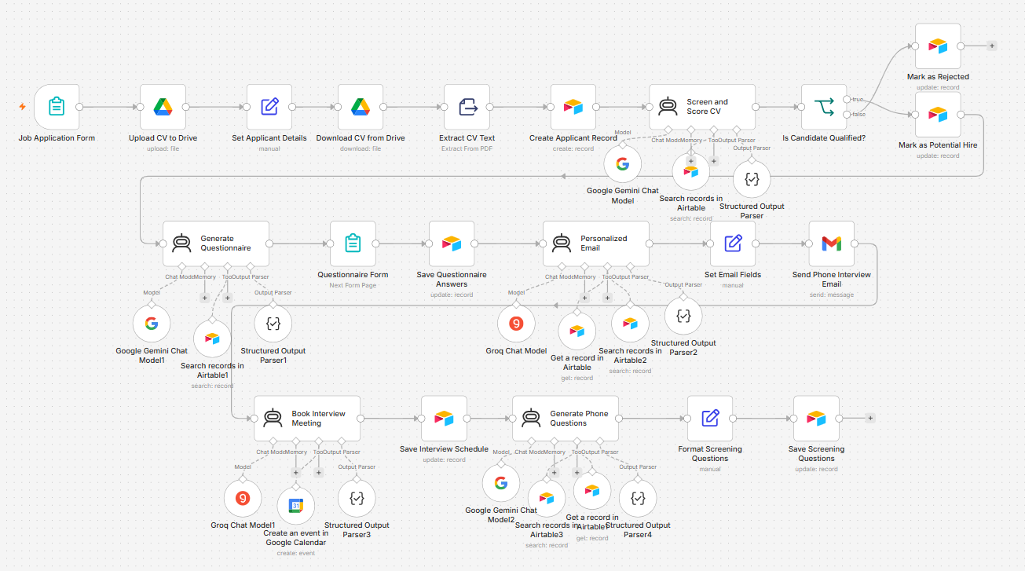The width and height of the screenshot is (1025, 571).
Task: Open the Structured Output Parser3 node
Action: [x=357, y=498]
